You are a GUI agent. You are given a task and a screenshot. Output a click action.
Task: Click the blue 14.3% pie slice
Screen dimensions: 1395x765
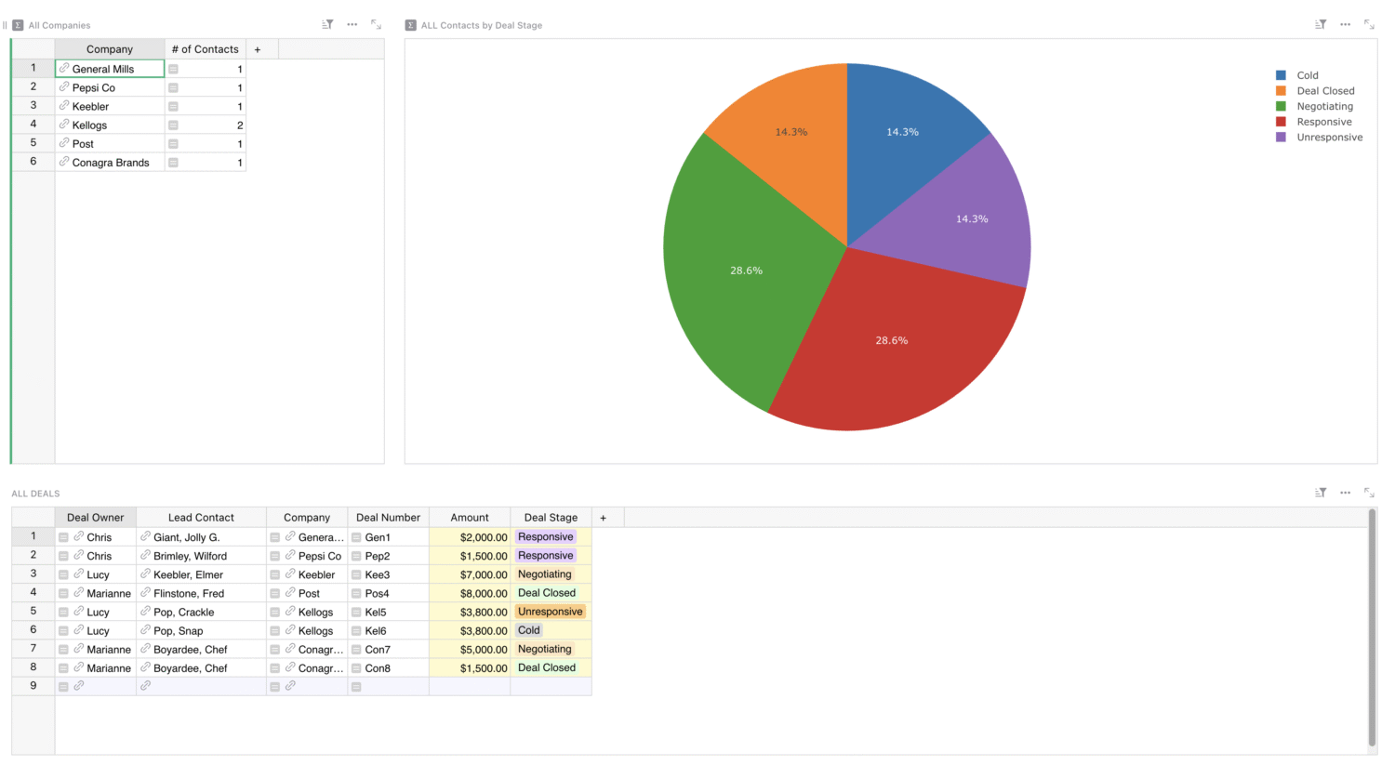[902, 130]
